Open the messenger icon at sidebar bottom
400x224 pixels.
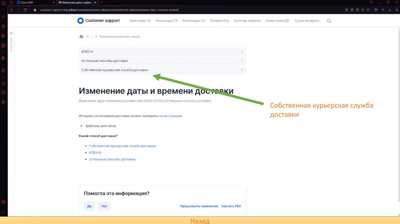pyautogui.click(x=3, y=202)
